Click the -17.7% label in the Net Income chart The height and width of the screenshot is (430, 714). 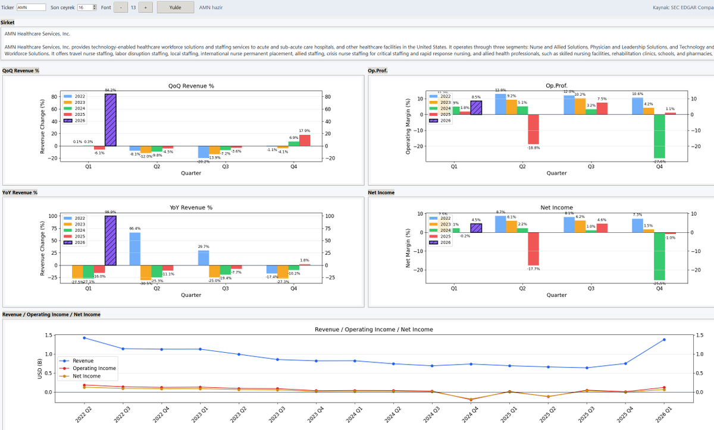[533, 269]
